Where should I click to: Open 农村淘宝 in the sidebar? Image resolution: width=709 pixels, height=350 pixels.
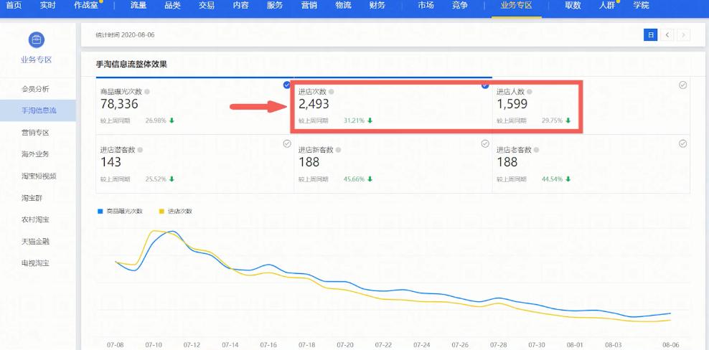(x=35, y=219)
